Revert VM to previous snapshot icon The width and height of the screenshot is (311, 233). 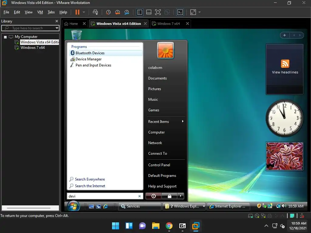tap(118, 12)
